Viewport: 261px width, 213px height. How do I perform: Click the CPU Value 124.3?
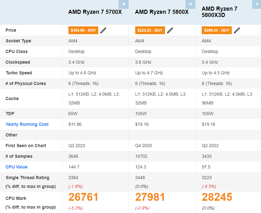pos(141,167)
